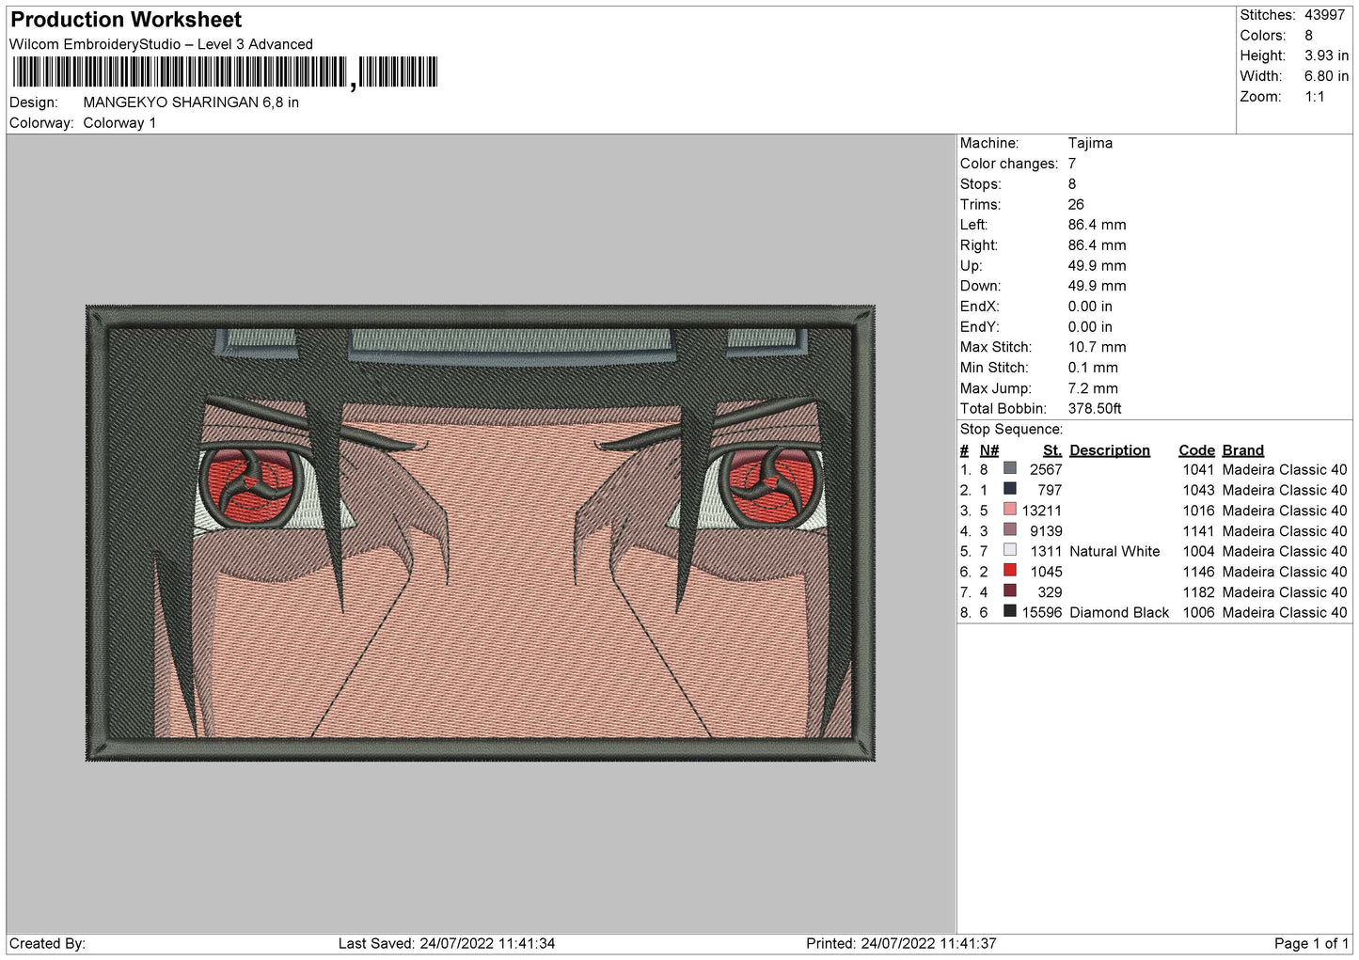Click the thread code '1041'
The height and width of the screenshot is (960, 1359).
point(1198,469)
